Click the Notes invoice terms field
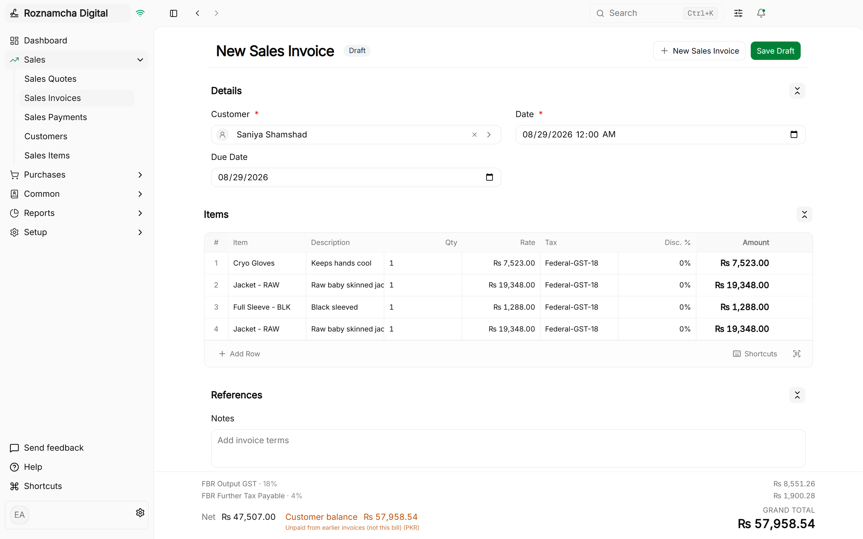This screenshot has width=863, height=539. click(x=508, y=449)
